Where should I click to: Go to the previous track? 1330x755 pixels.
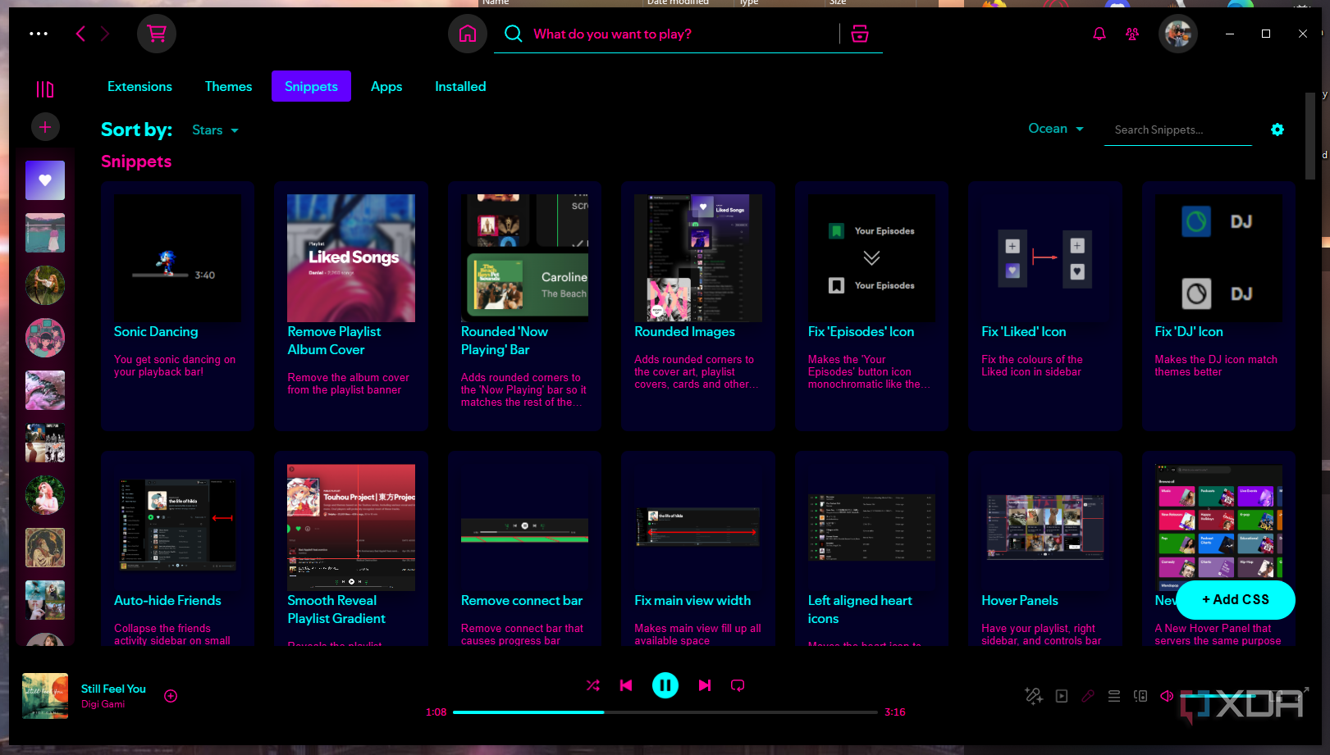pos(626,685)
